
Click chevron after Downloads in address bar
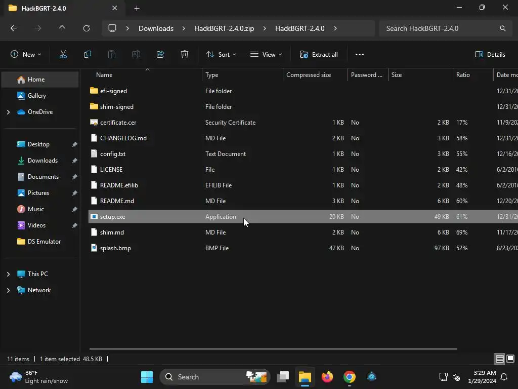tap(184, 28)
